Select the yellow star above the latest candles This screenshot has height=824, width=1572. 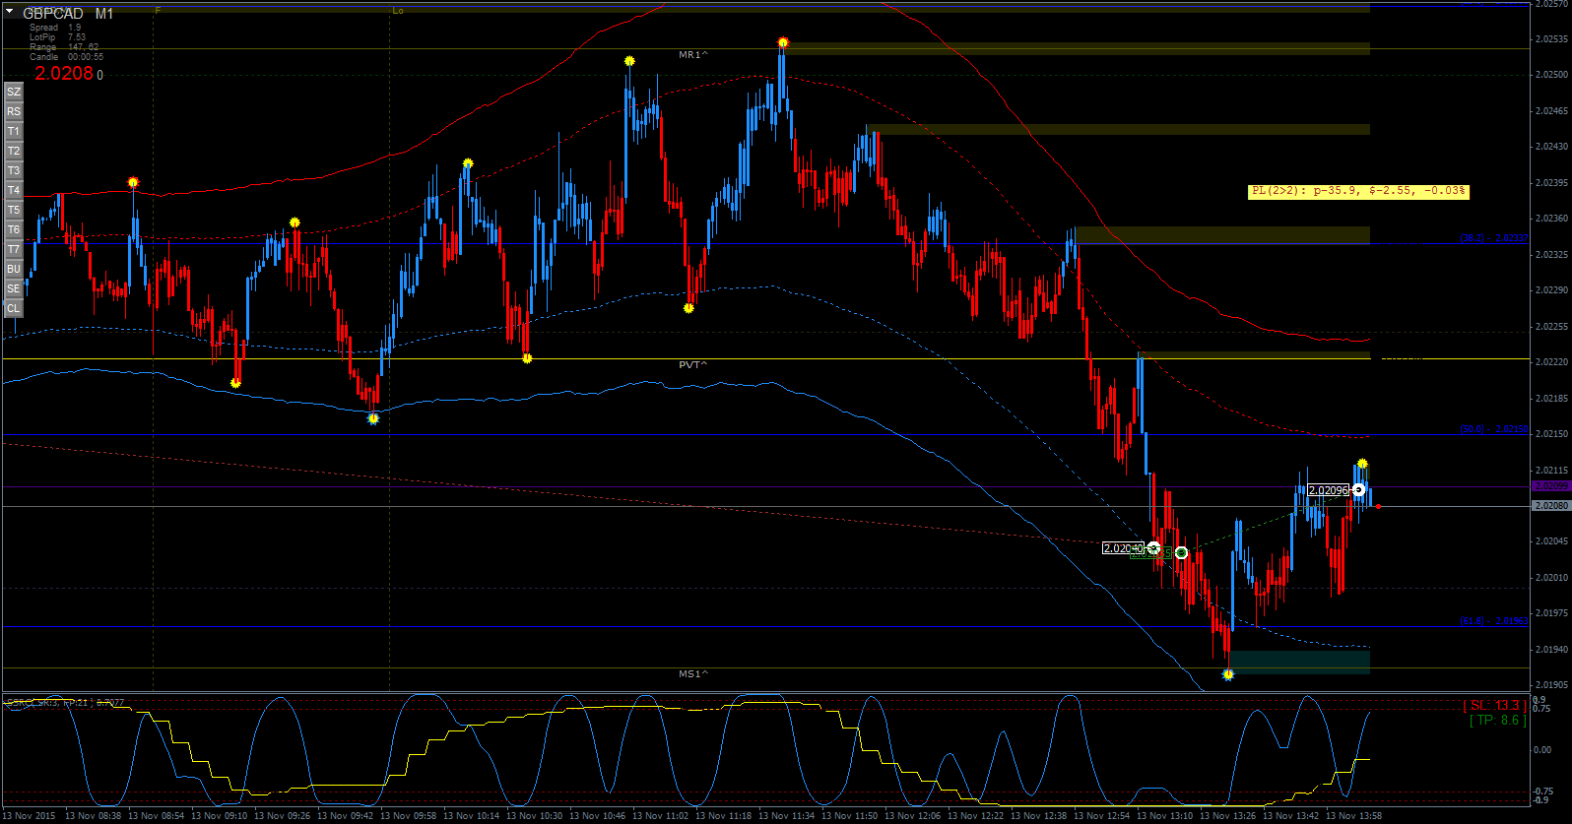pyautogui.click(x=1362, y=464)
